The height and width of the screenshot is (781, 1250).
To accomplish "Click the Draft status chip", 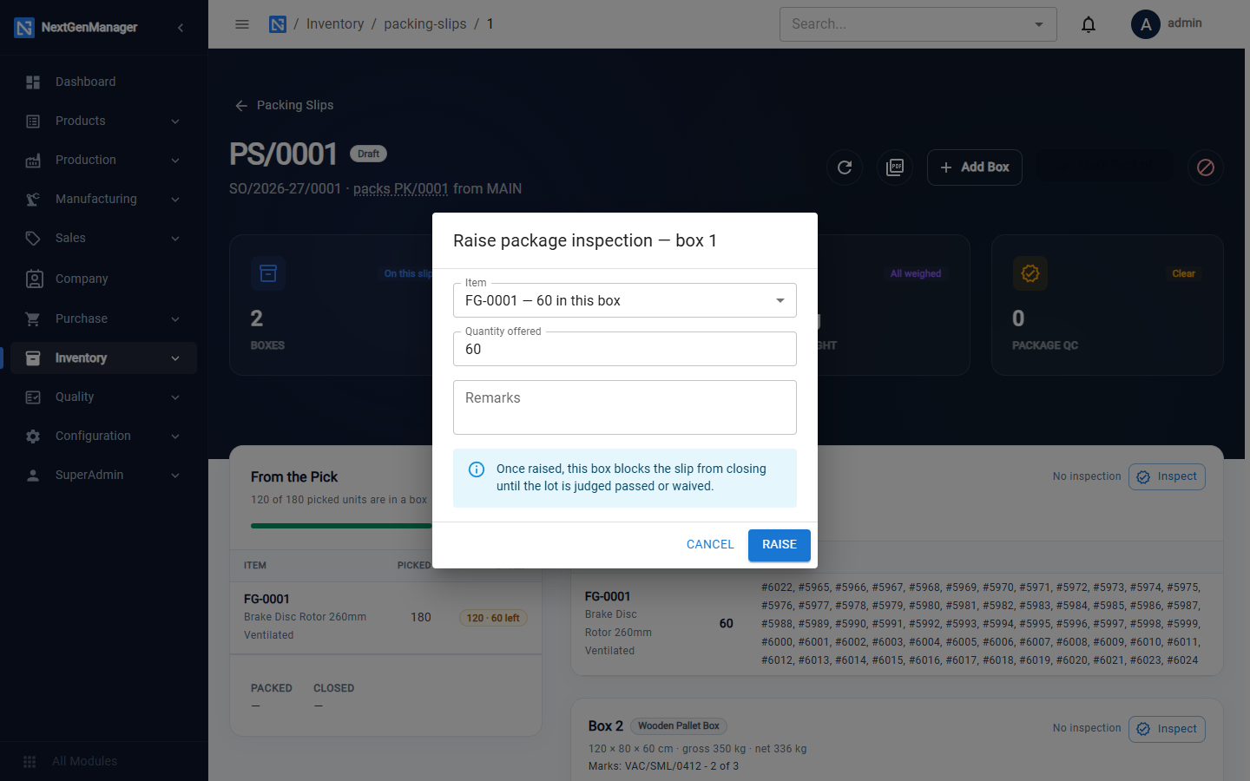I will 368,154.
